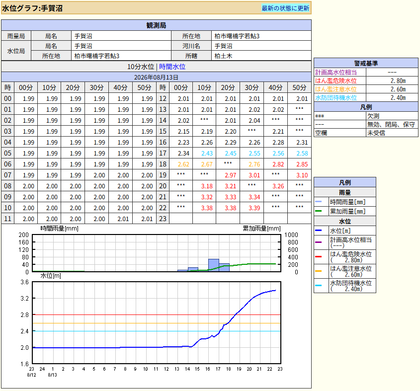Click the 14時 30分 value 2.04
This screenshot has height=391, width=420.
tap(254, 121)
